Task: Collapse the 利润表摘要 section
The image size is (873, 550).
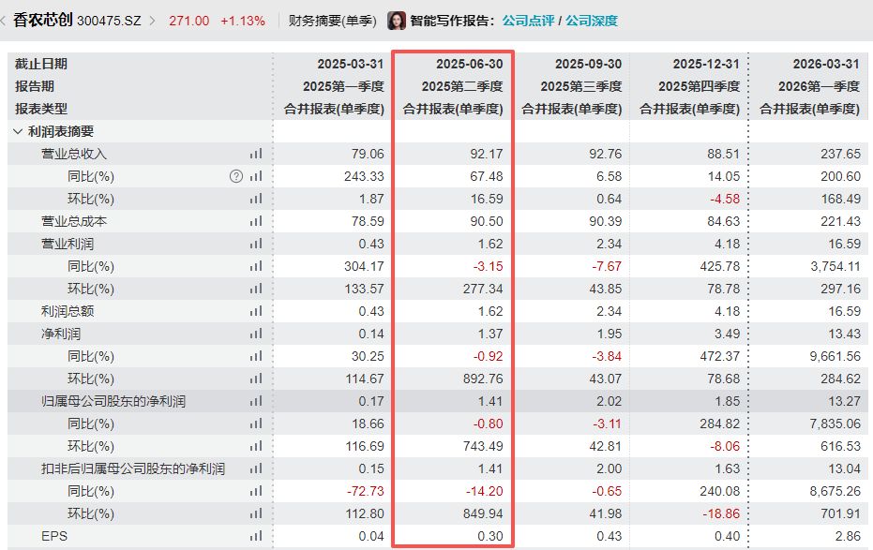Action: click(x=17, y=131)
